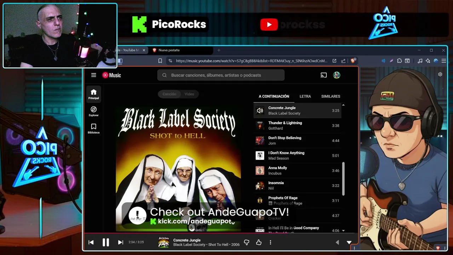The height and width of the screenshot is (255, 453).
Task: Open the LETRA tab
Action: [305, 96]
